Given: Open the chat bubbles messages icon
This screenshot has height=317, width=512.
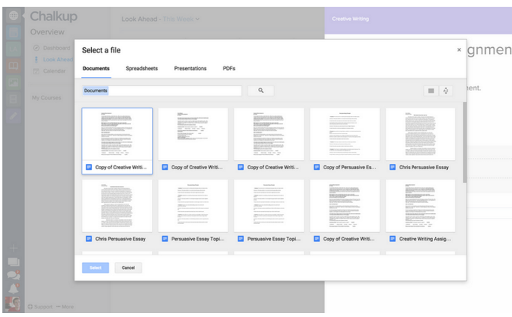Looking at the screenshot, I should [x=14, y=275].
